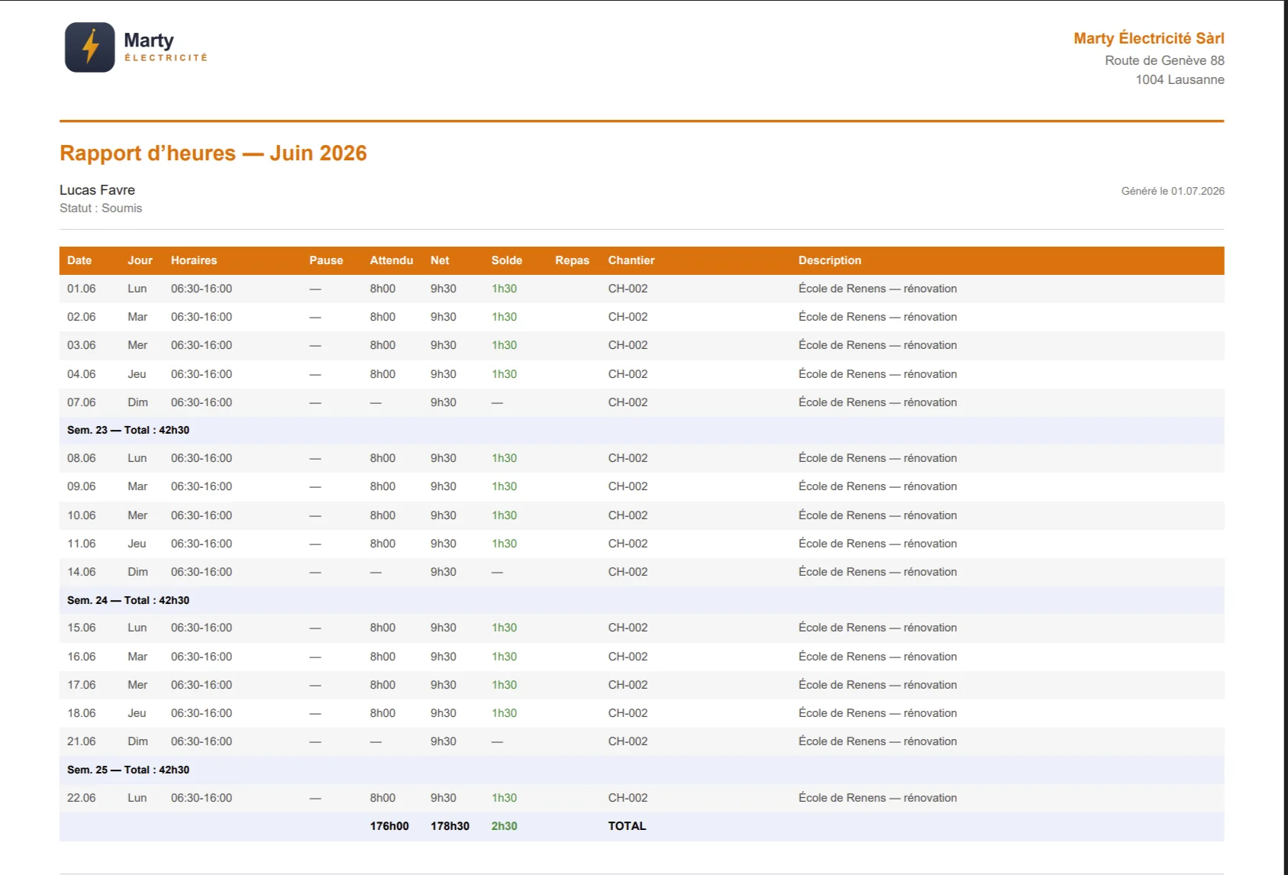Image resolution: width=1288 pixels, height=875 pixels.
Task: Click the Sem. 25 total summary row
Action: (x=641, y=770)
